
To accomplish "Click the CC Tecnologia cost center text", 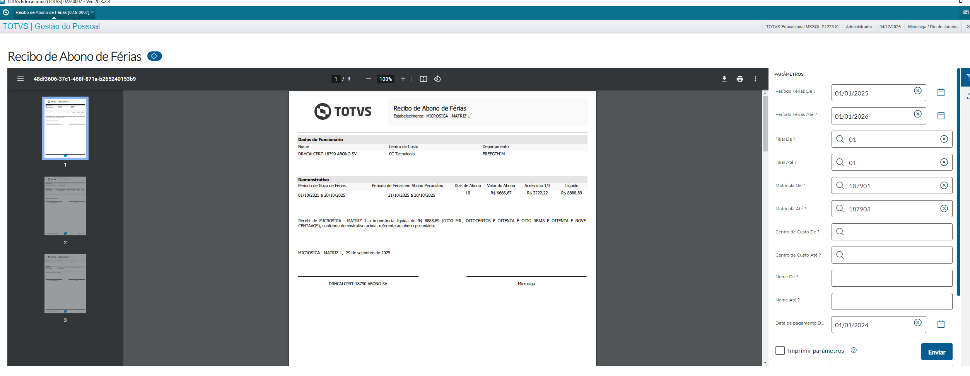I will (x=401, y=154).
